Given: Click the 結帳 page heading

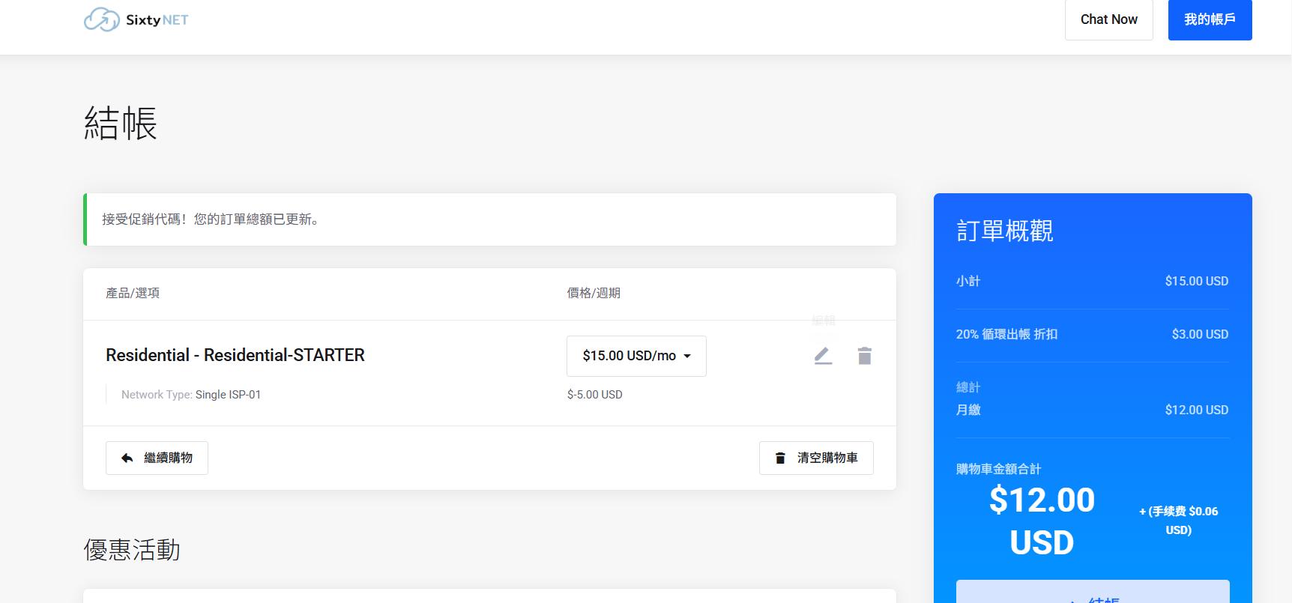Looking at the screenshot, I should click(x=121, y=123).
